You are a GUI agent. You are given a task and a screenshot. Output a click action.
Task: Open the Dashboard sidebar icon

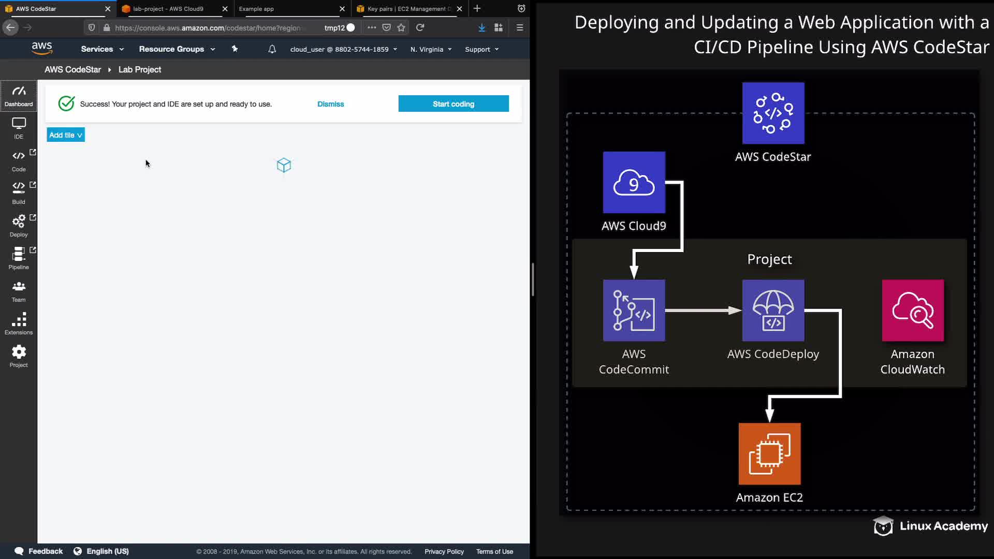tap(19, 96)
